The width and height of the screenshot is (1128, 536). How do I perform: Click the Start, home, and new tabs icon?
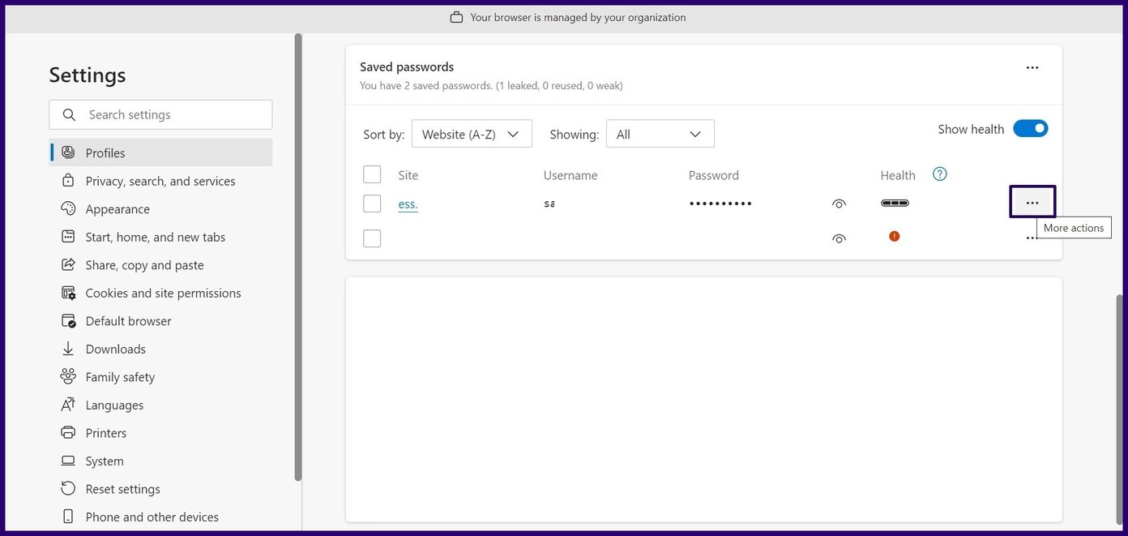[68, 237]
